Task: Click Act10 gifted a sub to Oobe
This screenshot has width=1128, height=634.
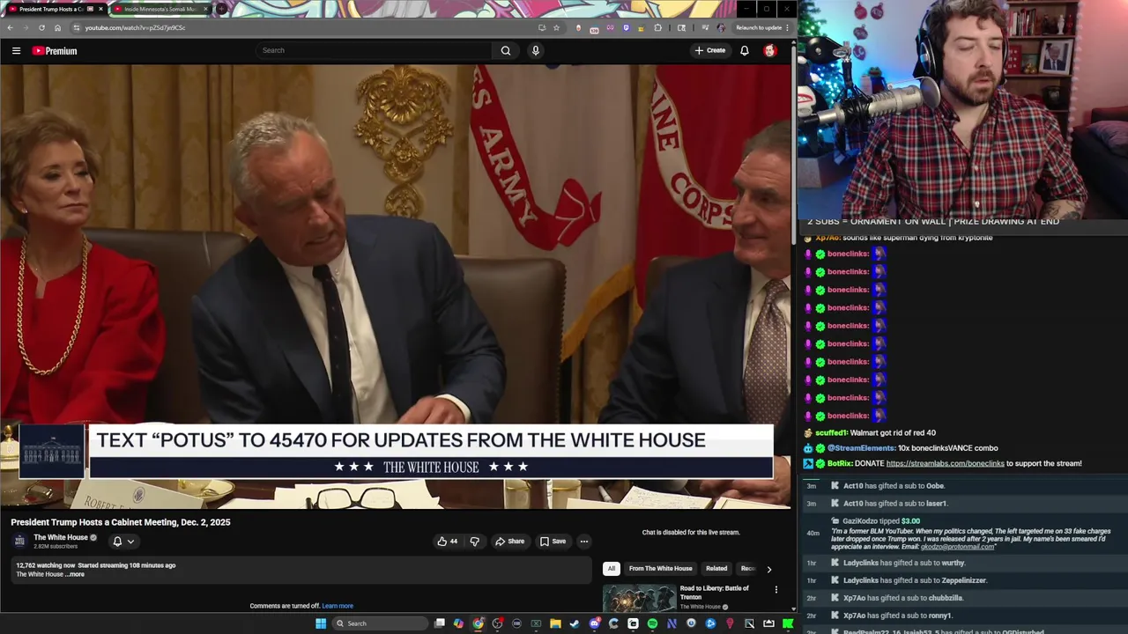Action: [894, 486]
